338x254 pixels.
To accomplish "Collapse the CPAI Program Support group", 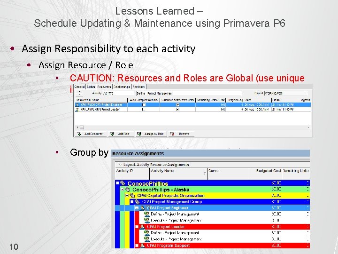I will pyautogui.click(x=137, y=246).
